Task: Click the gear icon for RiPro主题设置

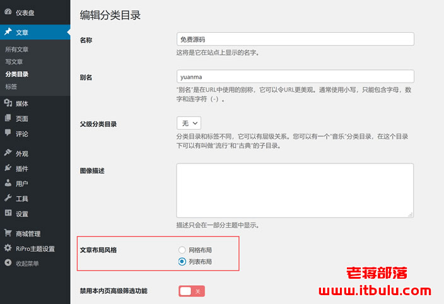Action: click(x=8, y=248)
